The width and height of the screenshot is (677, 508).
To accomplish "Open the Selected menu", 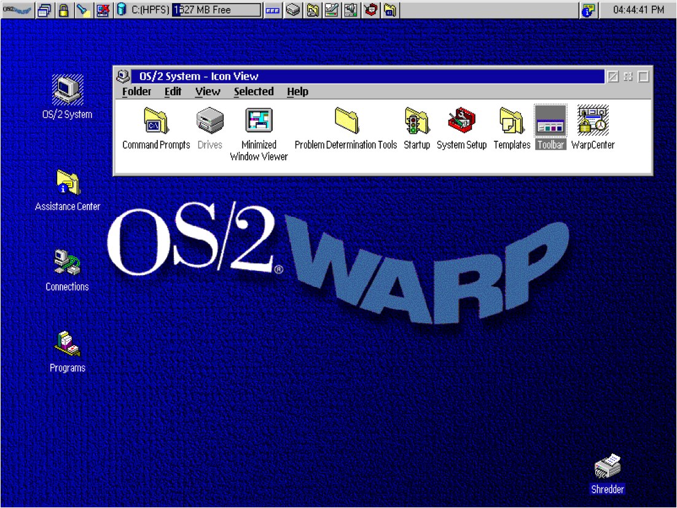I will 254,92.
